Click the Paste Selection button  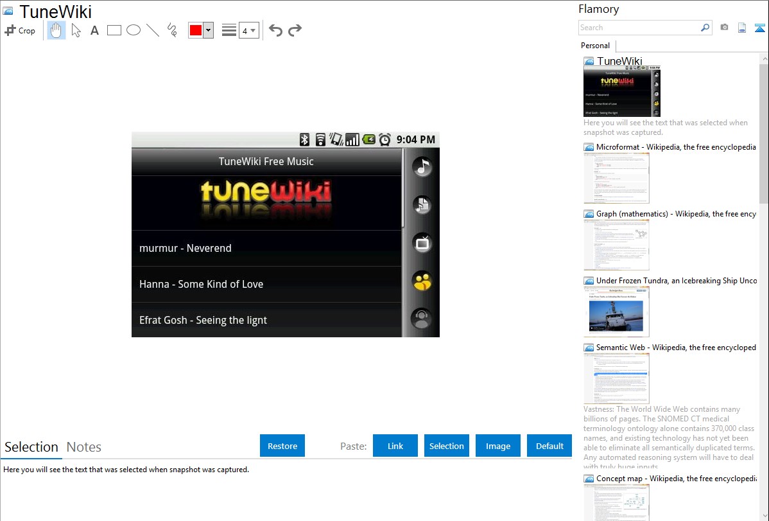point(446,446)
